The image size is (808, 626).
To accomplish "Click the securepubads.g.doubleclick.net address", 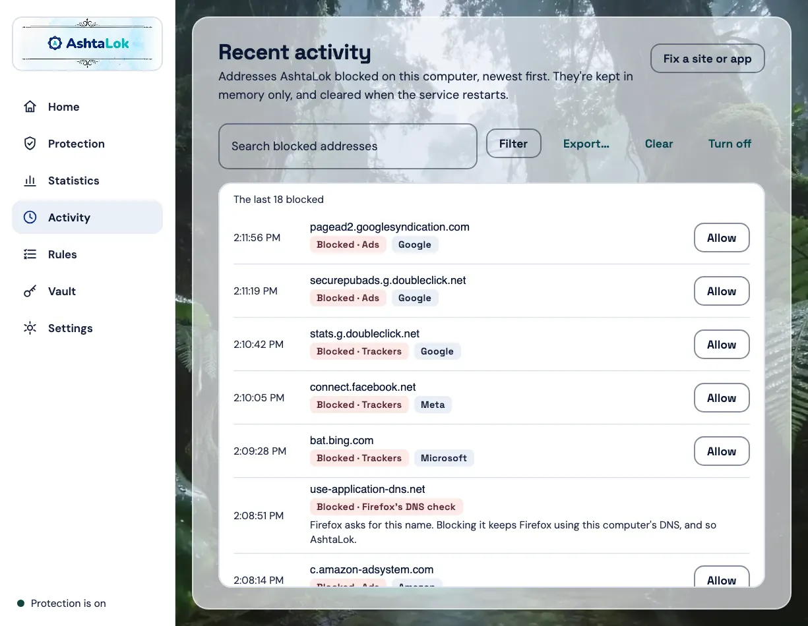I will pyautogui.click(x=388, y=280).
